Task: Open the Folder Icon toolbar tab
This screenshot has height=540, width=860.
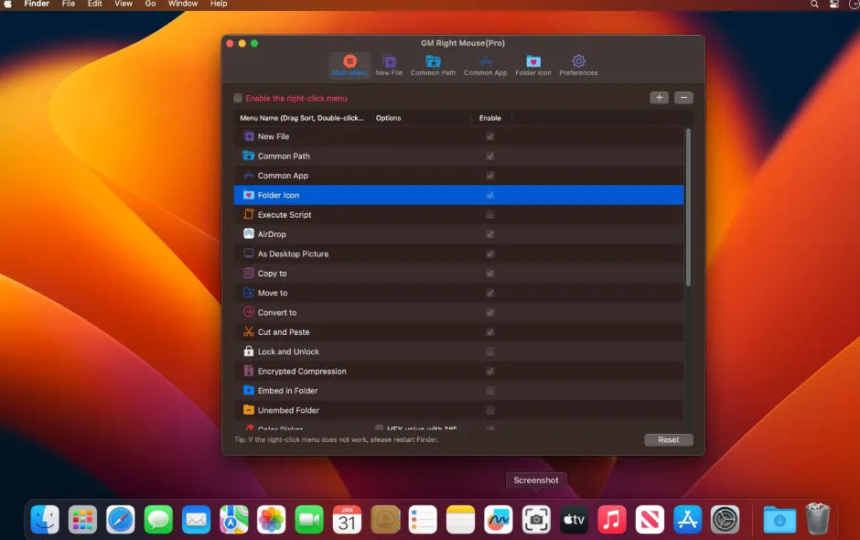Action: 533,65
